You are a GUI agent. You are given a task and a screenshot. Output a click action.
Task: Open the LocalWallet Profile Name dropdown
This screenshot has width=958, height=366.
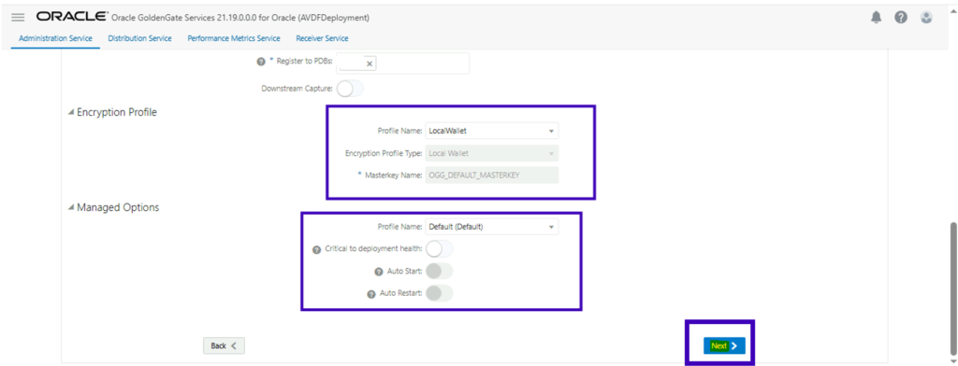coord(492,131)
